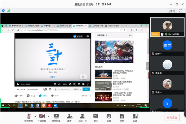Click the red 离开会议 leave button
Viewport: 186px width, 124px height.
coord(172,117)
